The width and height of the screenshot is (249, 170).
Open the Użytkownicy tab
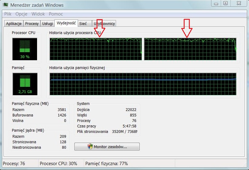104,23
